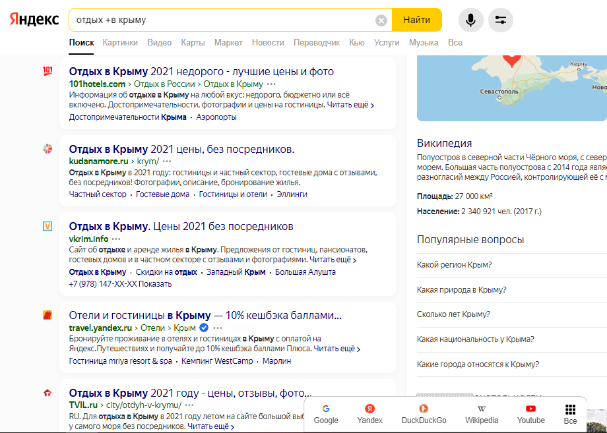The height and width of the screenshot is (433, 607).
Task: Expand 'Читать ещё' in vkrim.info snippet
Action: coord(333,260)
